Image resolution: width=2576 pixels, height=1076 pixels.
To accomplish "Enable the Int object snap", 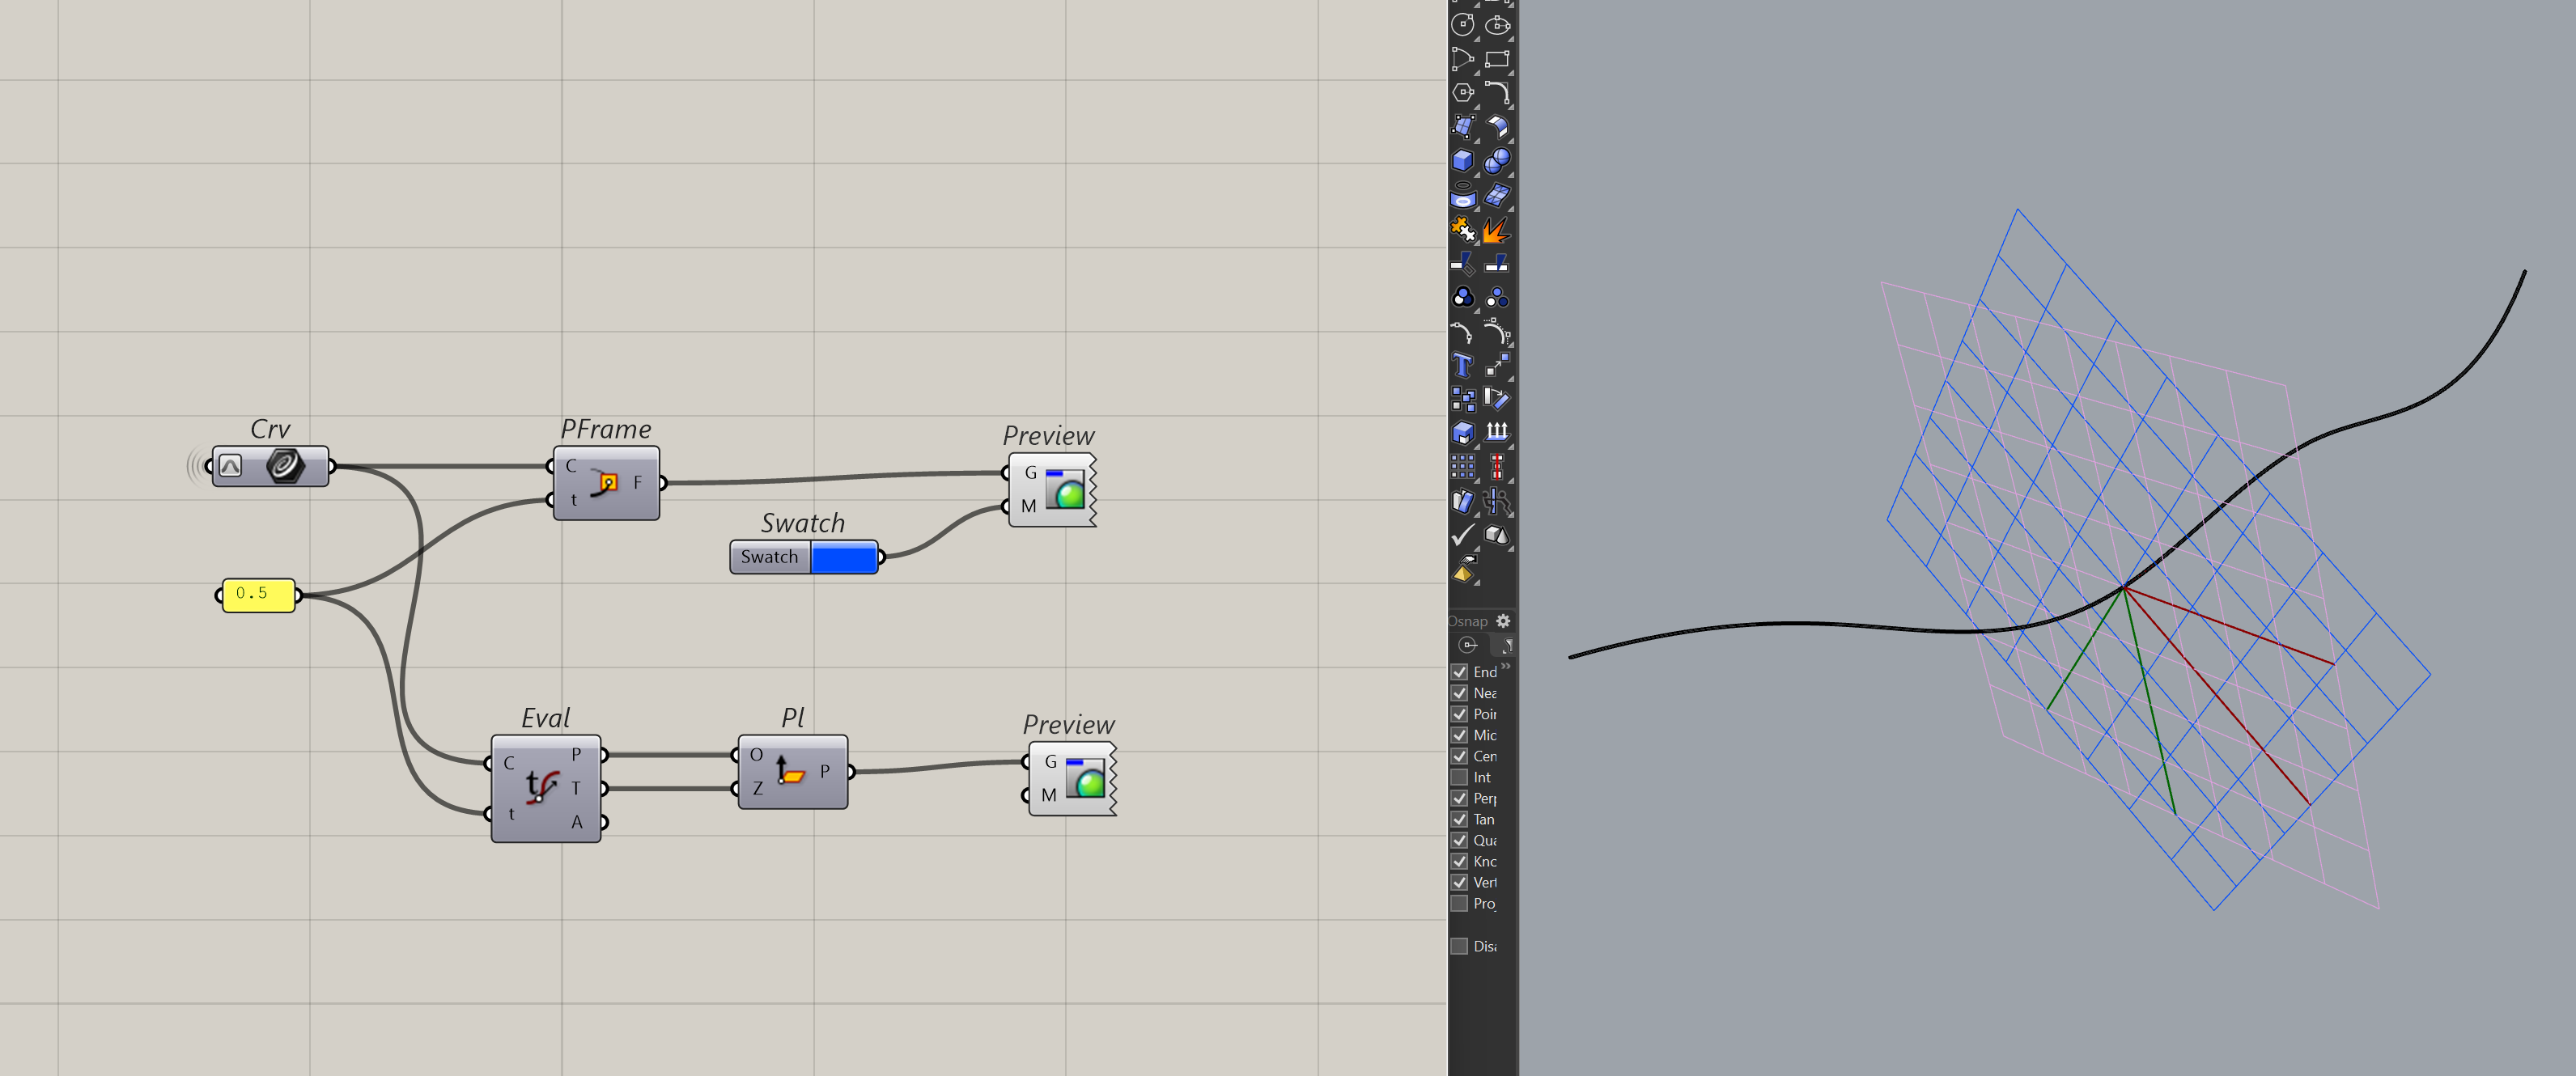I will click(x=1459, y=777).
